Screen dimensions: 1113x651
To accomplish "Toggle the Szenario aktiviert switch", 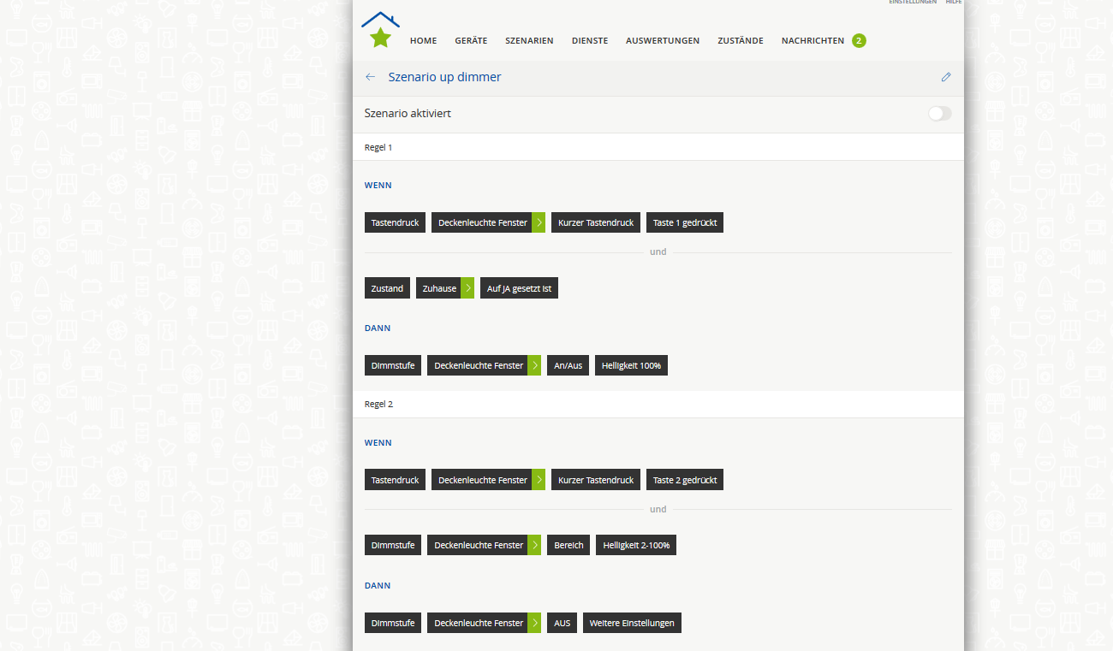I will coord(939,114).
